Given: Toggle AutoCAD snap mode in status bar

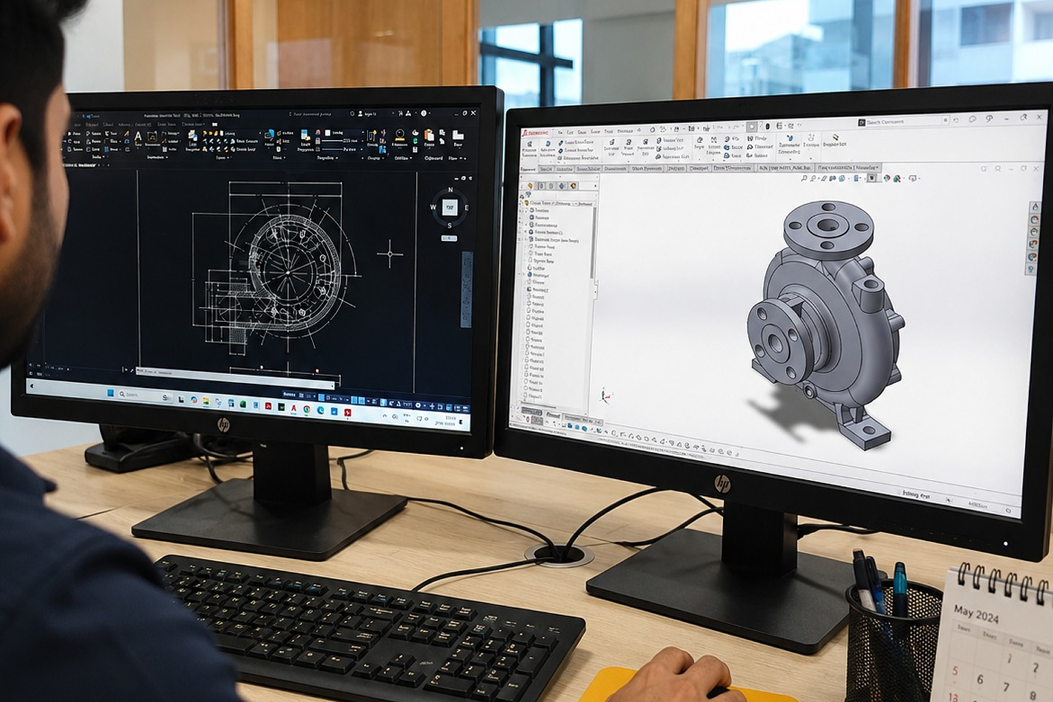Looking at the screenshot, I should coord(309,396).
